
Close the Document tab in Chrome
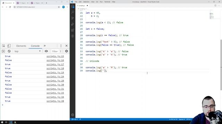[x=14, y=3]
